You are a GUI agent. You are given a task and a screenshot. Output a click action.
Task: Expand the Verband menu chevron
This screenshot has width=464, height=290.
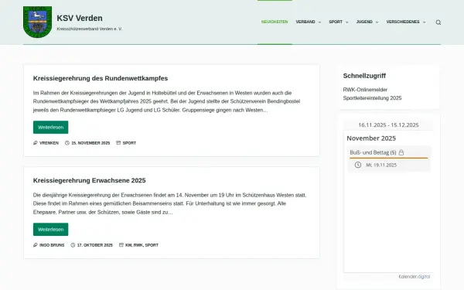pos(319,22)
